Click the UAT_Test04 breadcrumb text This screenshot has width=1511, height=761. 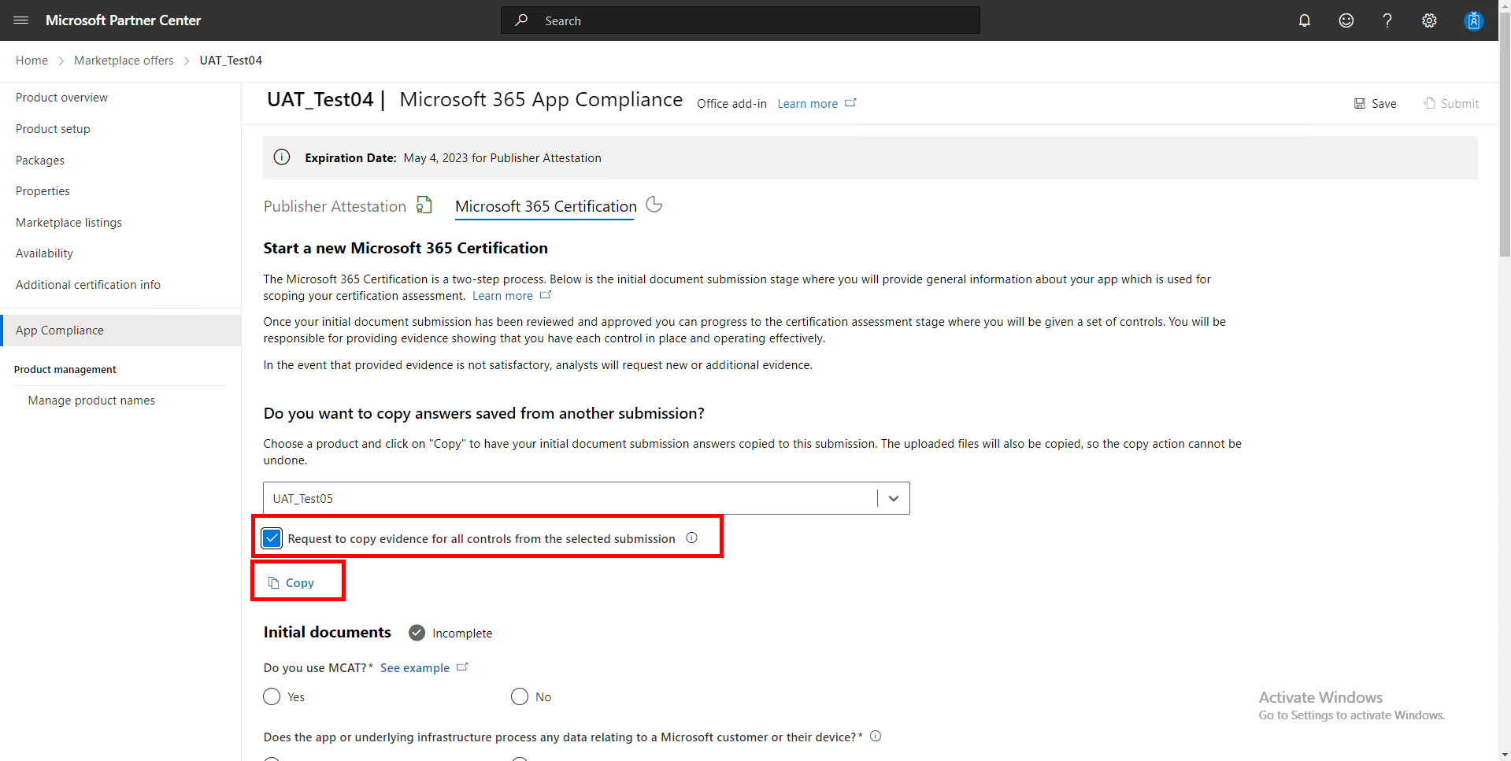click(231, 61)
